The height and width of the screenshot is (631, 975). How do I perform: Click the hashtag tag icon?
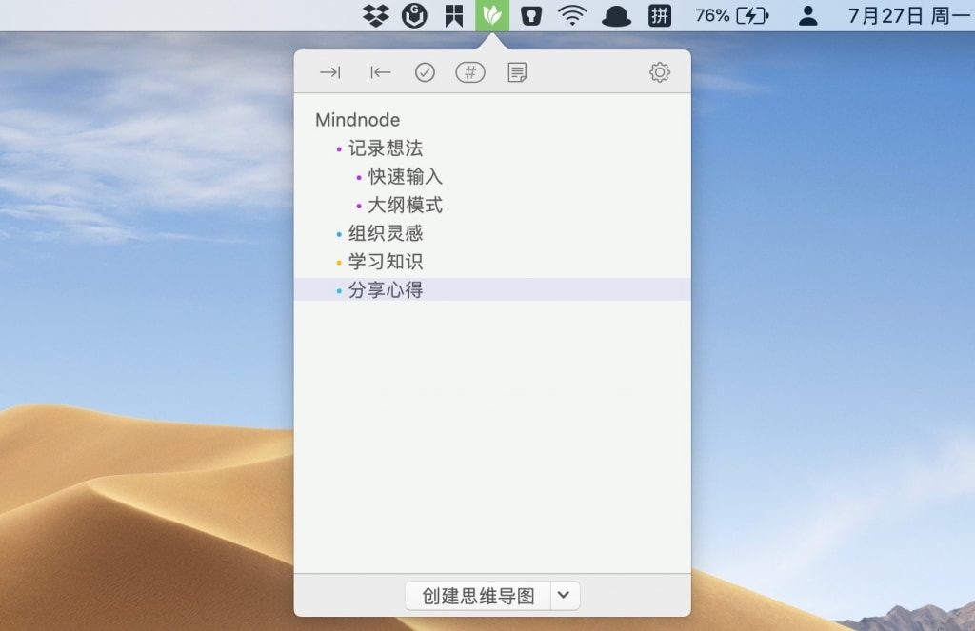point(470,72)
